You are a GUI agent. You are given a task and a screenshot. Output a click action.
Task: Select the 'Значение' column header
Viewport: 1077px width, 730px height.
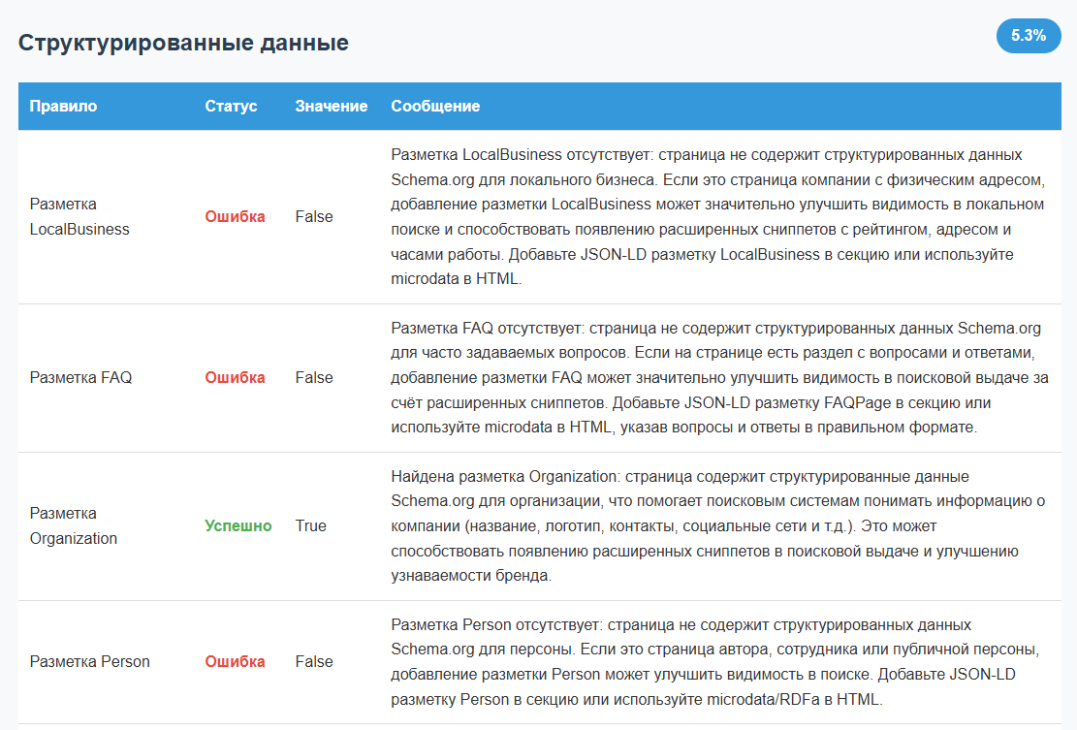pos(332,107)
